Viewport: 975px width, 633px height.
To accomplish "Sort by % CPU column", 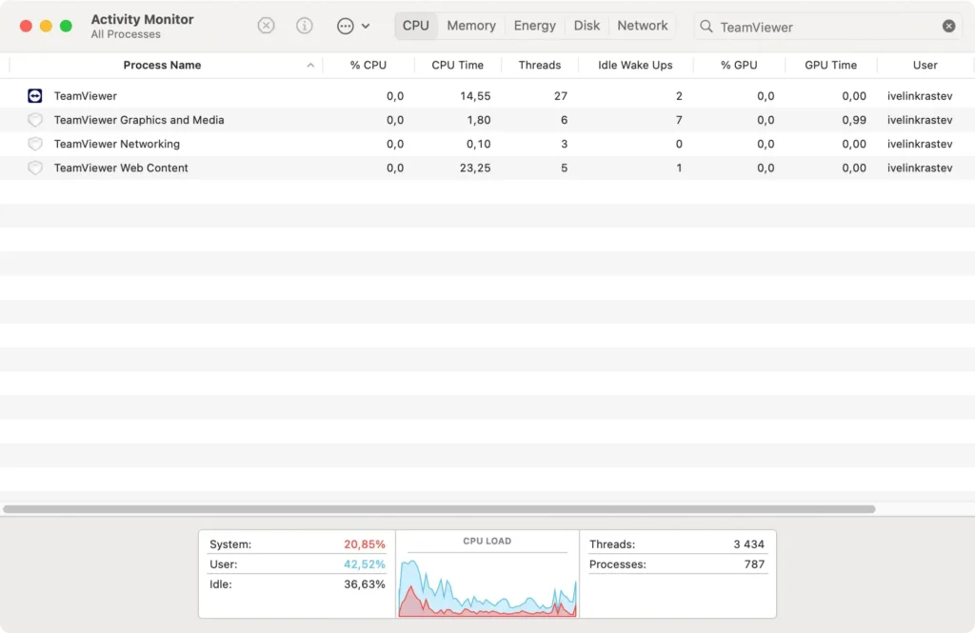I will click(x=368, y=66).
